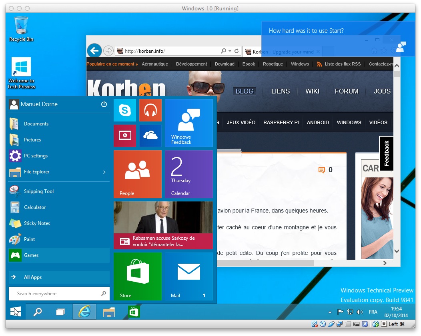Select the Korben browser tab

click(282, 52)
